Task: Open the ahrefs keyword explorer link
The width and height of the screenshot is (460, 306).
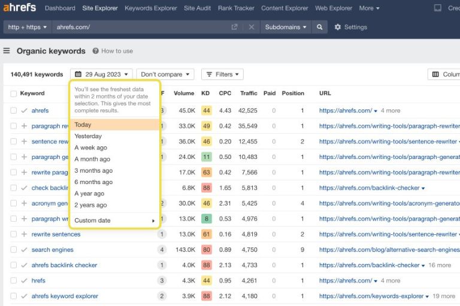Action: (x=65, y=296)
